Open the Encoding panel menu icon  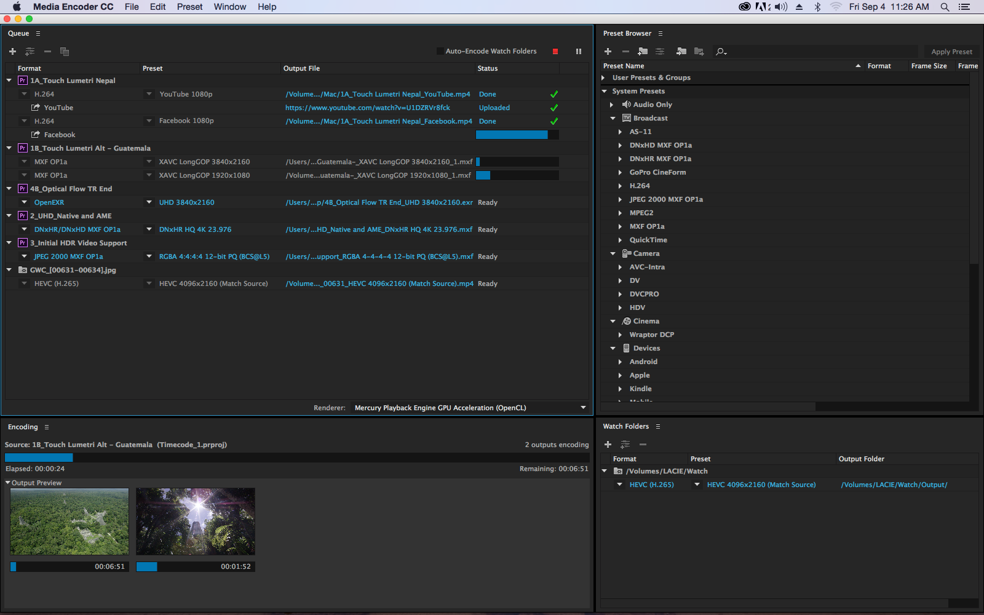click(47, 427)
